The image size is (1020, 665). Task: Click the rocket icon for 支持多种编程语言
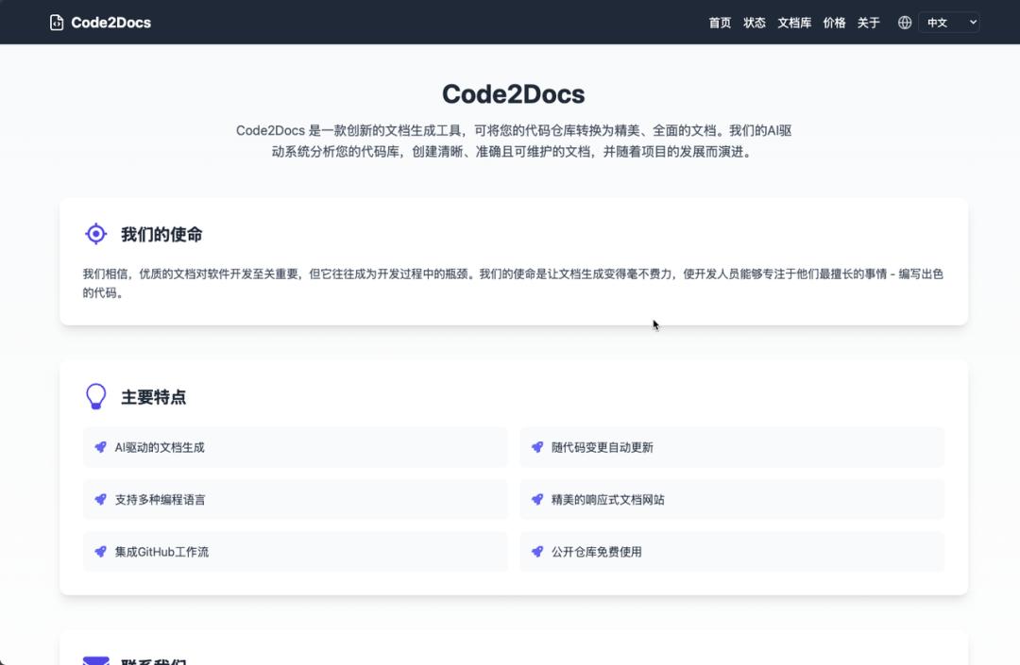pyautogui.click(x=100, y=499)
